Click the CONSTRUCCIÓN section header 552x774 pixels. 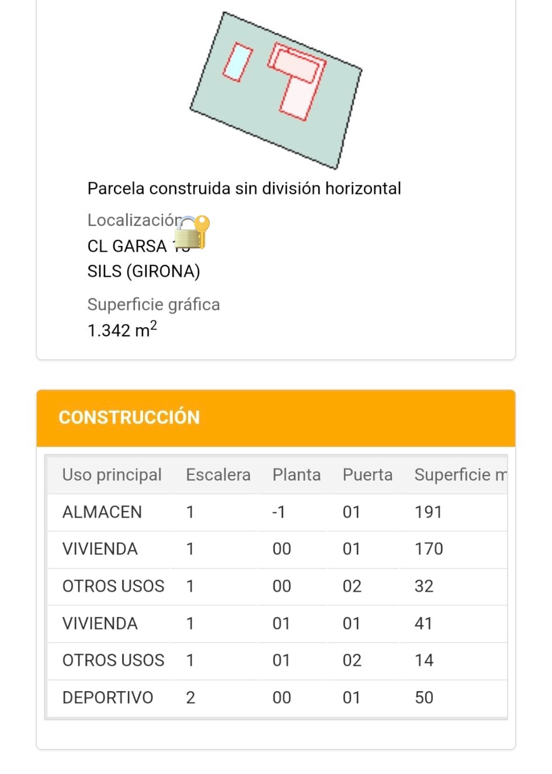[x=129, y=417]
